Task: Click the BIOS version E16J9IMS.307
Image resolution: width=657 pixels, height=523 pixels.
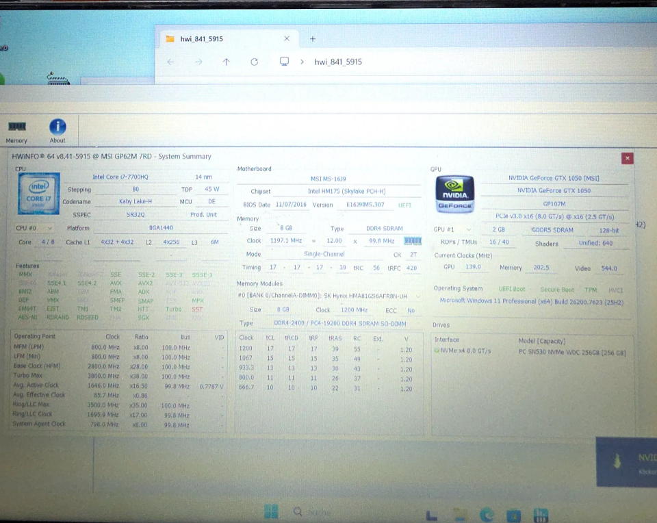Action: tap(365, 205)
